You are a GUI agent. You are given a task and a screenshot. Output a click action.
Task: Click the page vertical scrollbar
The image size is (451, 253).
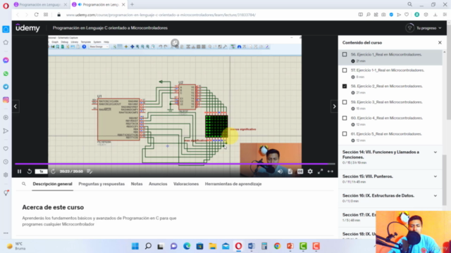pos(449,72)
